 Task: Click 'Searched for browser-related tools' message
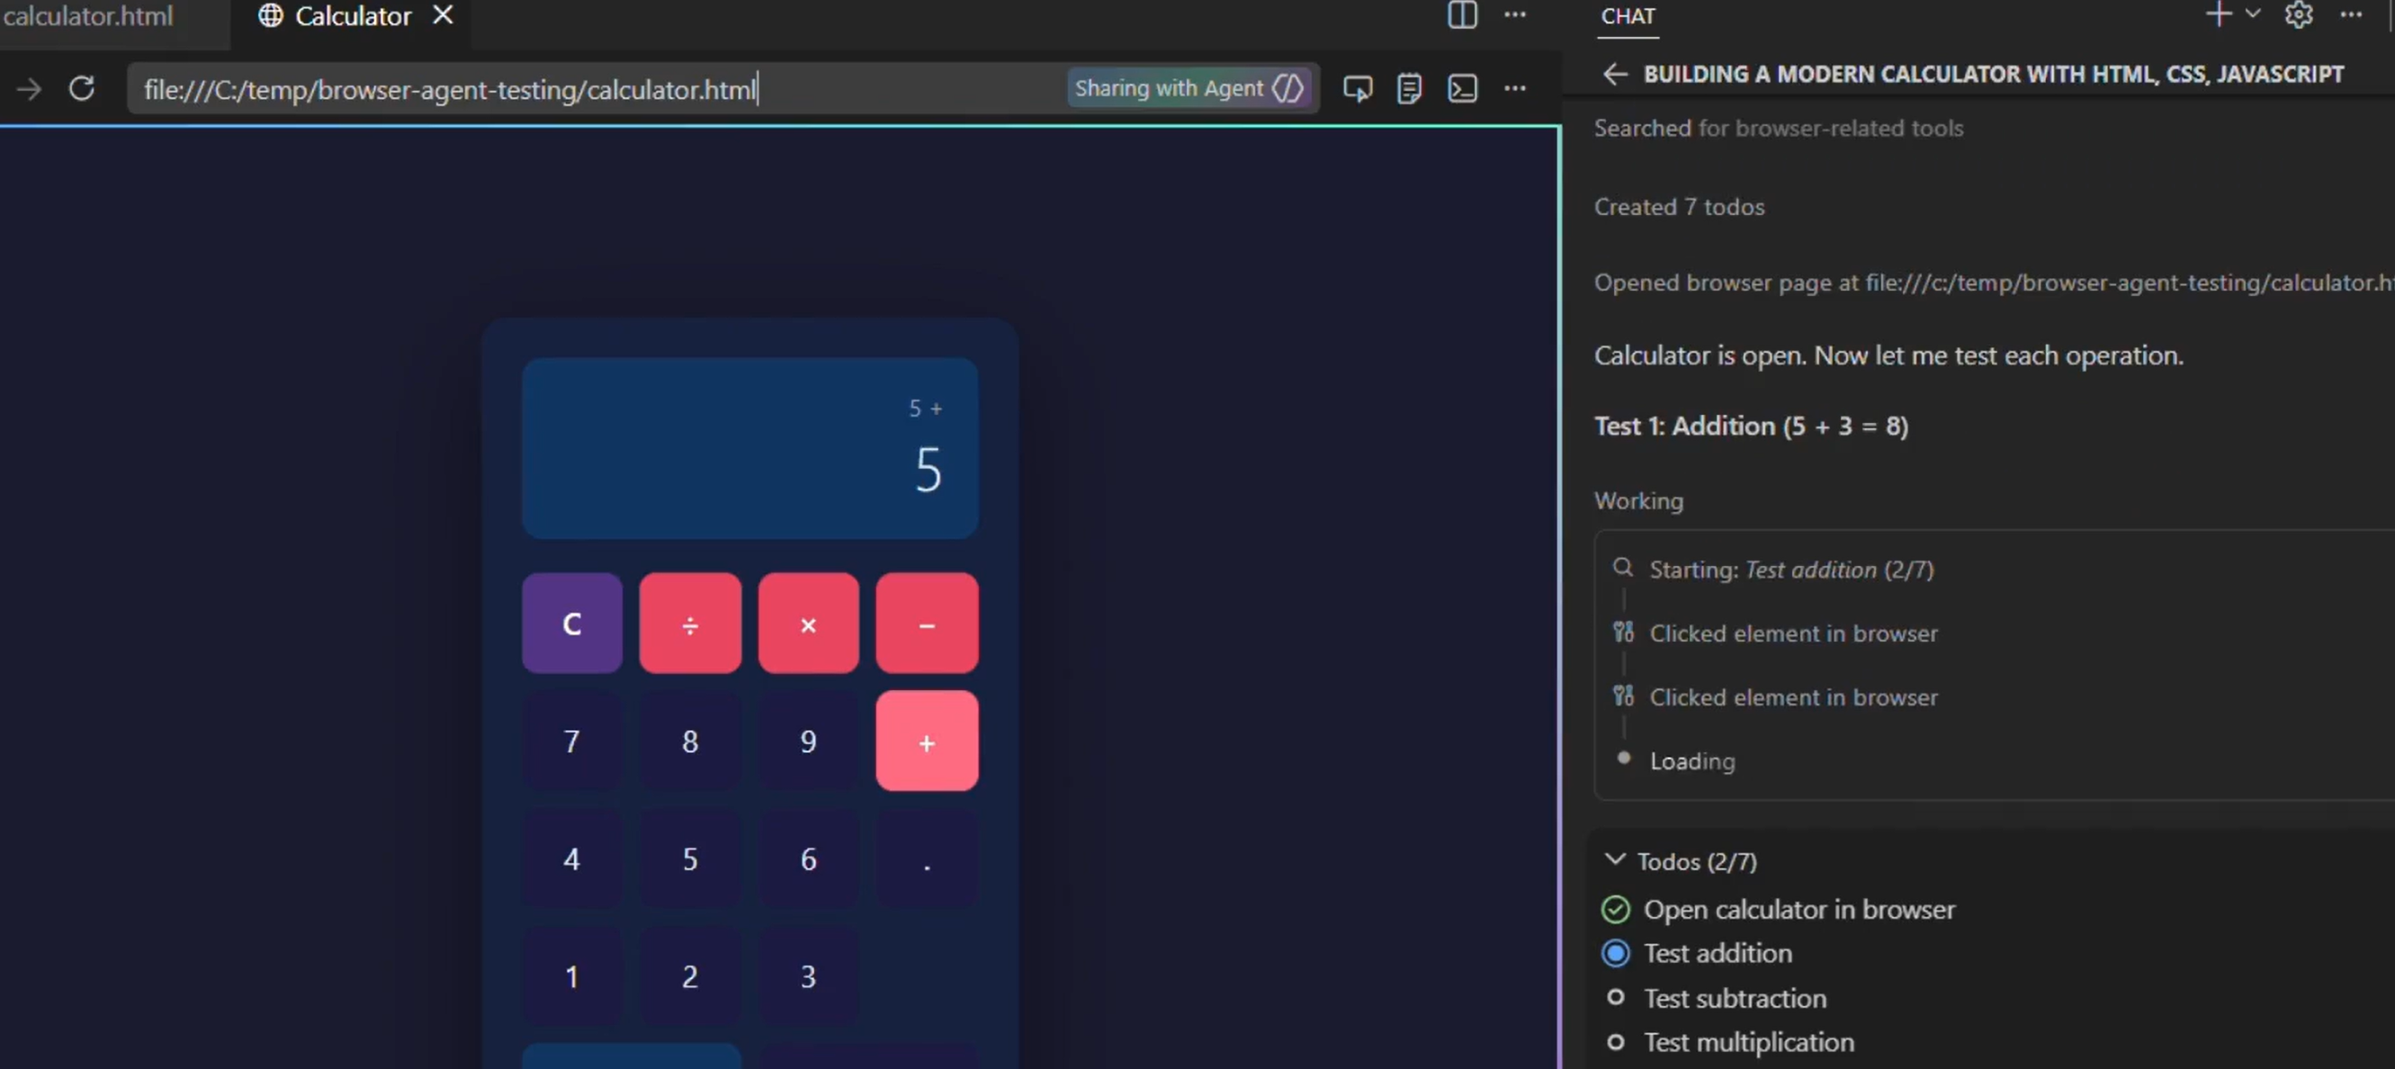pyautogui.click(x=1779, y=129)
